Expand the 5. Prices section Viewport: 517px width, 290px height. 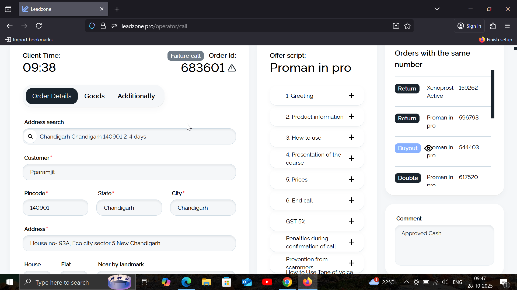[x=351, y=179]
